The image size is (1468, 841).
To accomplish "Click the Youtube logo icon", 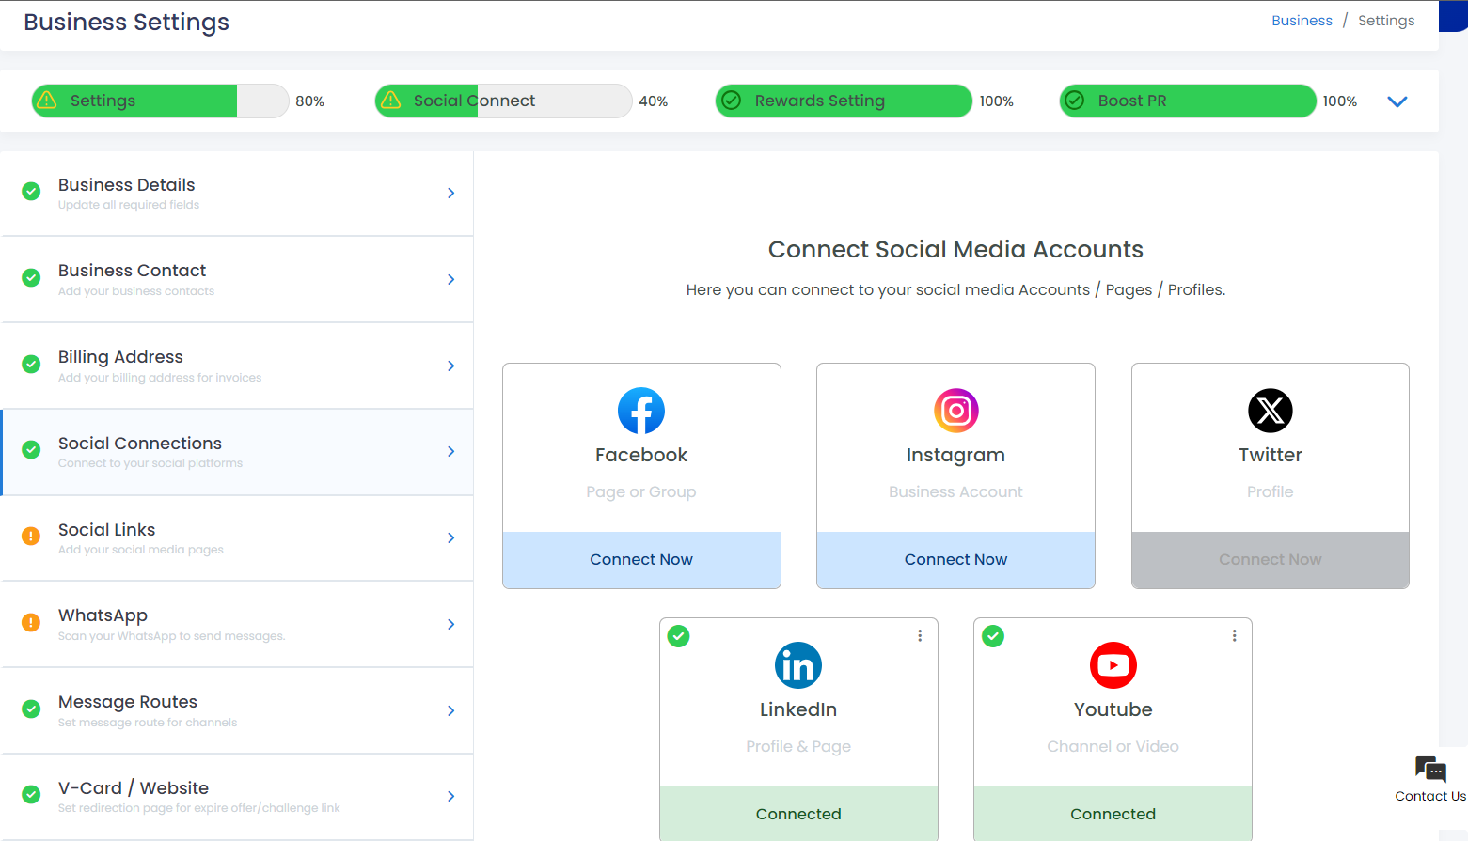I will pyautogui.click(x=1113, y=665).
